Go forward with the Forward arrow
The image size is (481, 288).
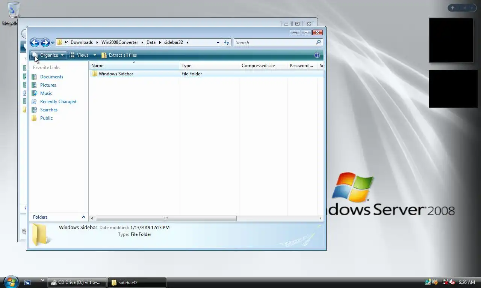(x=45, y=42)
